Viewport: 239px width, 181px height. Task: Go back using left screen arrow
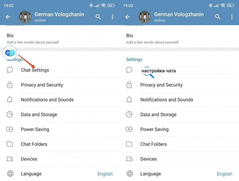tap(8, 17)
